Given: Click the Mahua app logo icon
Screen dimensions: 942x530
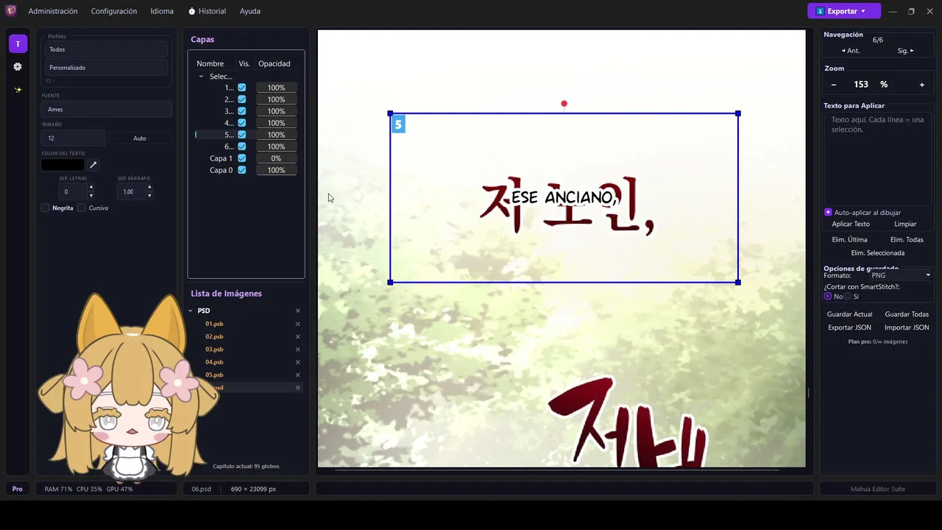Looking at the screenshot, I should click(11, 11).
